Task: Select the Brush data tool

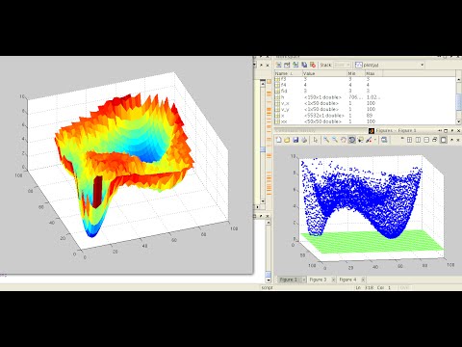Action: [369, 140]
